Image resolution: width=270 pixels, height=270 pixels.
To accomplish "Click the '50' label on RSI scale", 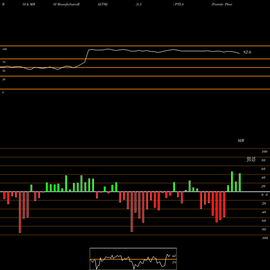I will click(x=4, y=71).
